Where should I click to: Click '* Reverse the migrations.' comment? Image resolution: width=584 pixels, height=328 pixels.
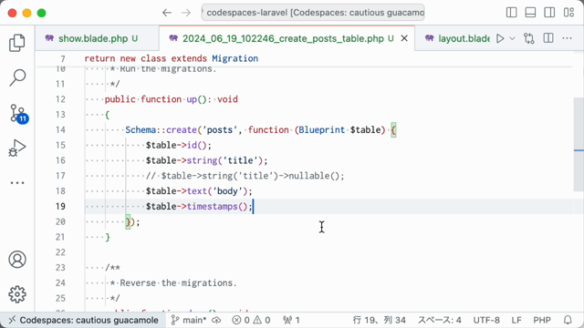click(x=173, y=283)
